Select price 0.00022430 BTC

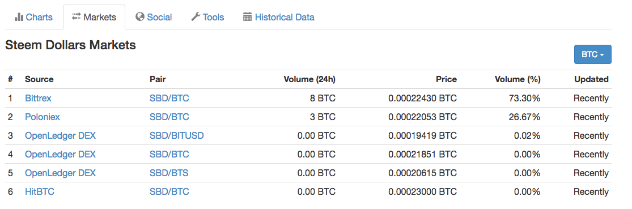click(x=422, y=98)
